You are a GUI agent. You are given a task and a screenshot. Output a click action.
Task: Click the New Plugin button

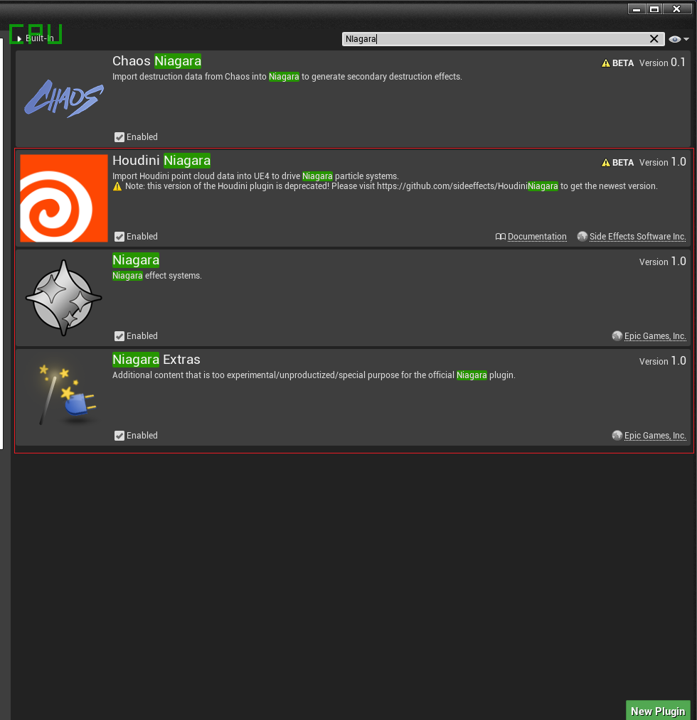pos(658,710)
